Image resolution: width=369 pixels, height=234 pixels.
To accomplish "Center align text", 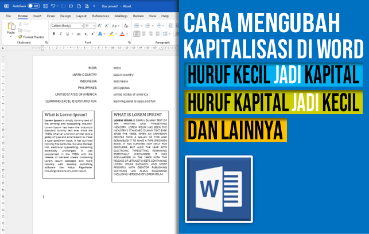I will click(x=143, y=34).
